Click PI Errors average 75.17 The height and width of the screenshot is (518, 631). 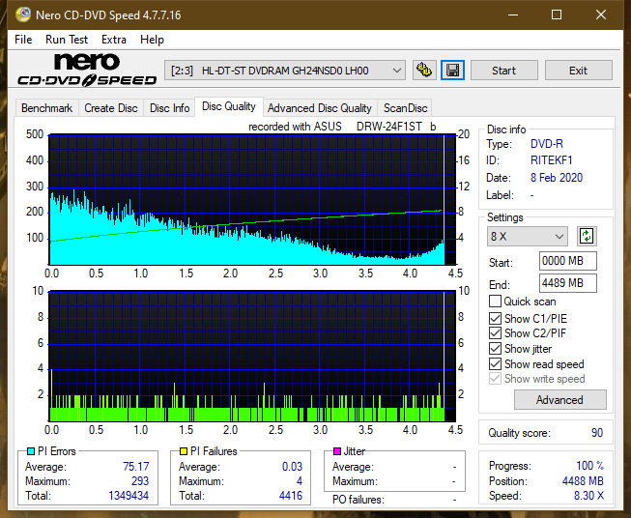(135, 467)
